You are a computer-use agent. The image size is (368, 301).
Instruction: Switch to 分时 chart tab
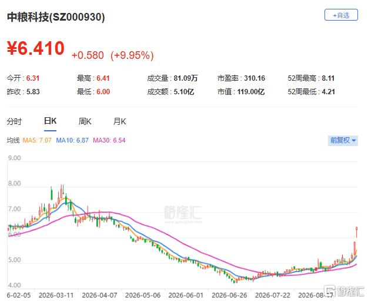click(14, 121)
